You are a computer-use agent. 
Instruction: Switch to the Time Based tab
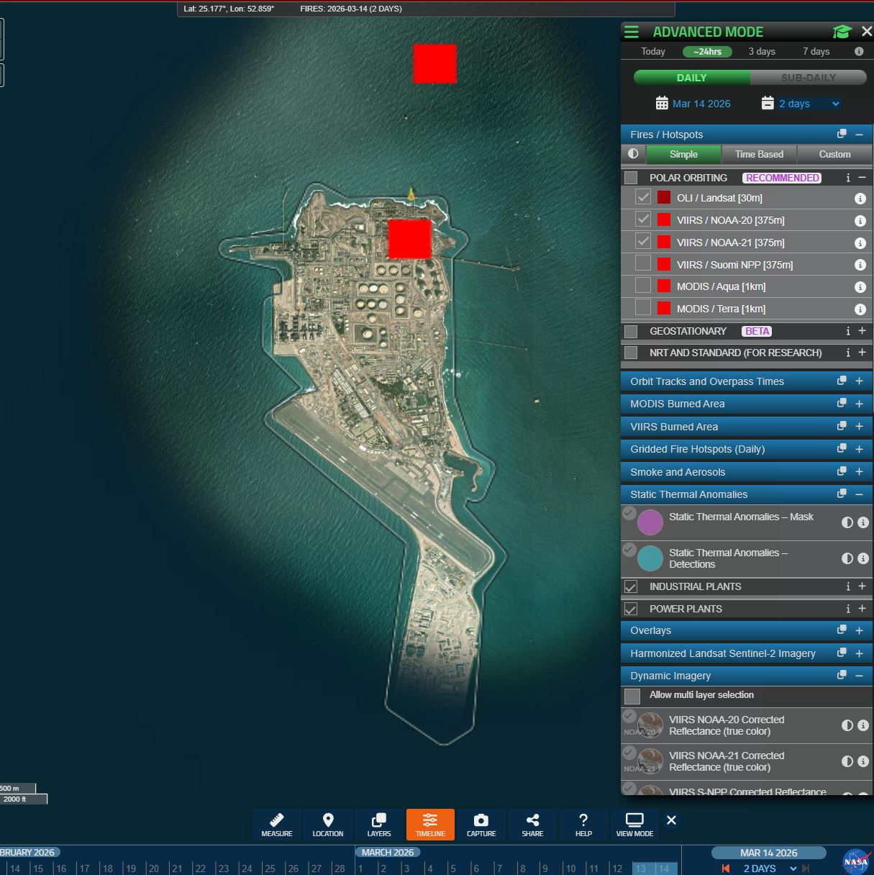tap(759, 154)
